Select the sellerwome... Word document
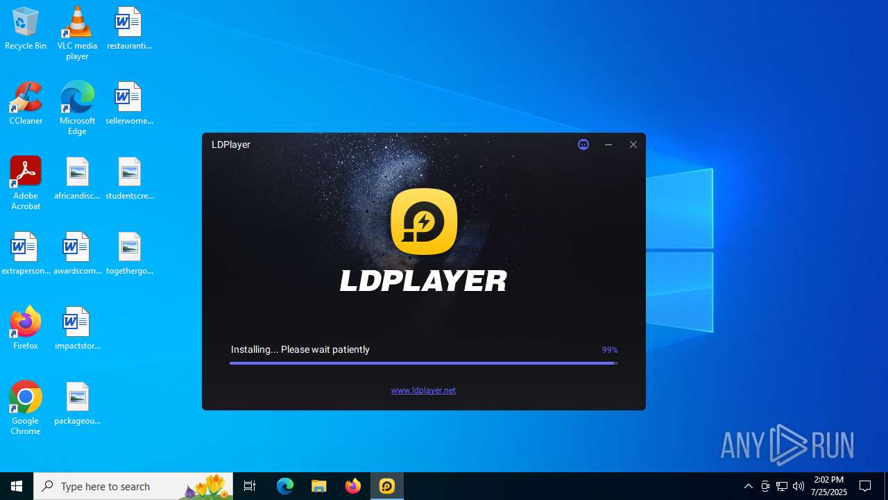The height and width of the screenshot is (500, 888). tap(129, 104)
